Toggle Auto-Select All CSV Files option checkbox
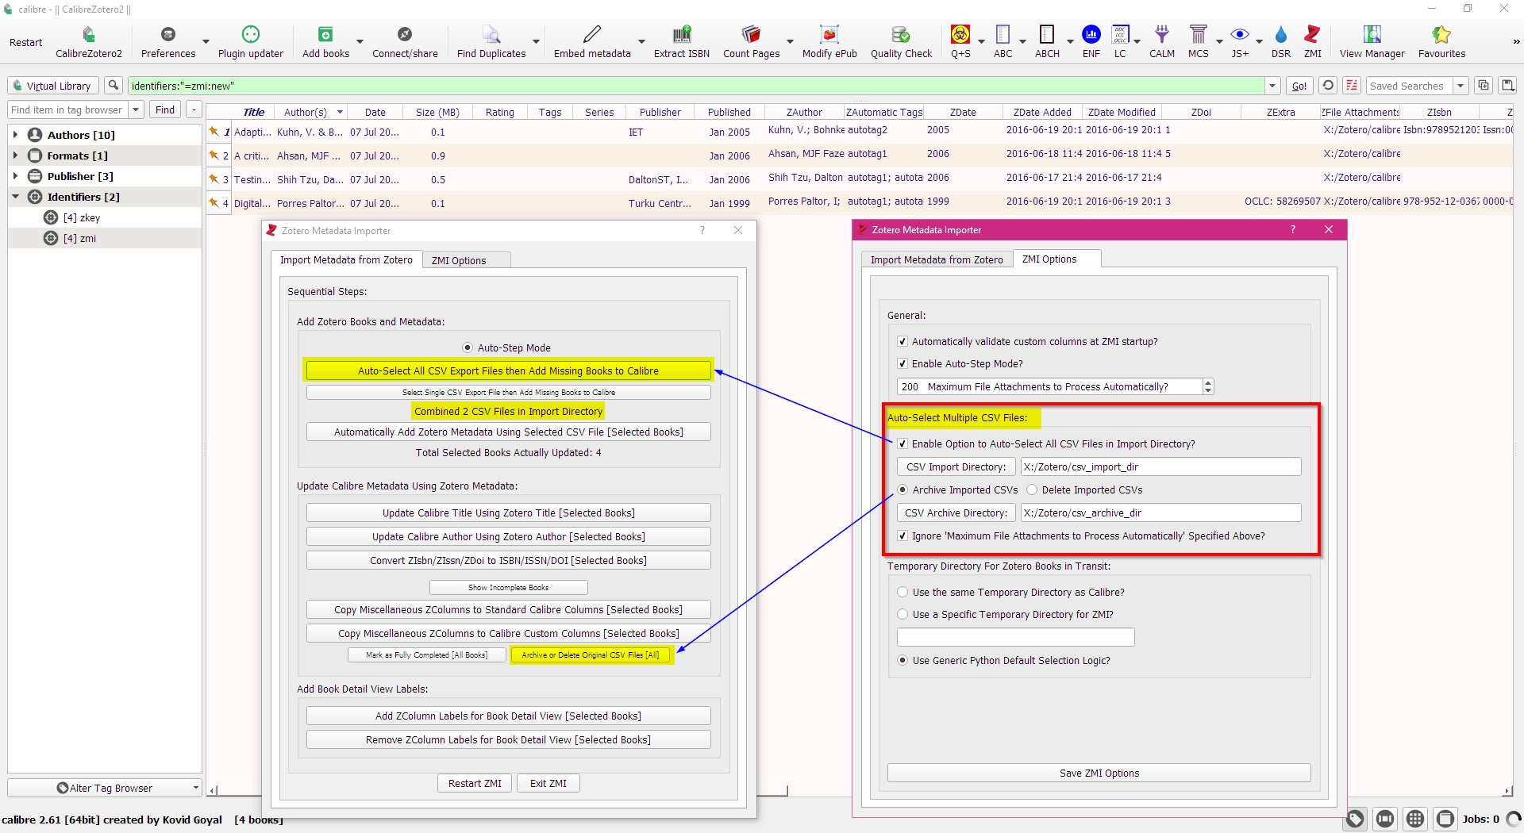The image size is (1524, 833). click(x=902, y=444)
